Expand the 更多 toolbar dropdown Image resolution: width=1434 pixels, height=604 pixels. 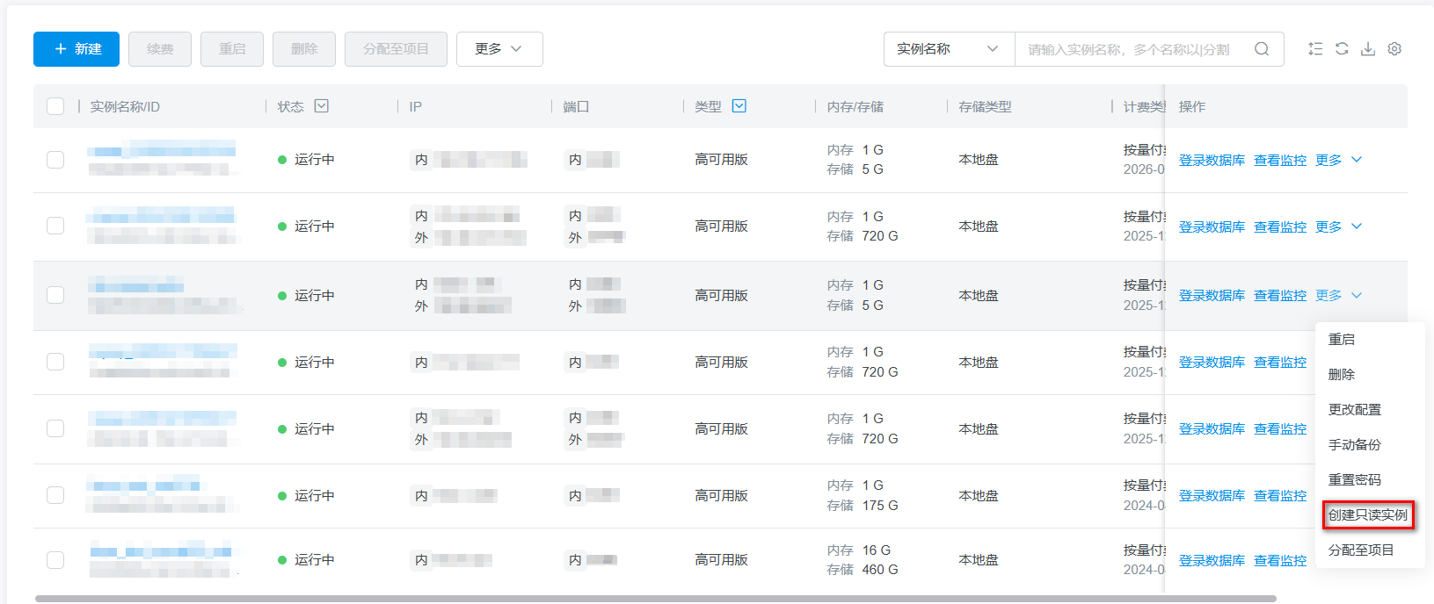pos(499,49)
